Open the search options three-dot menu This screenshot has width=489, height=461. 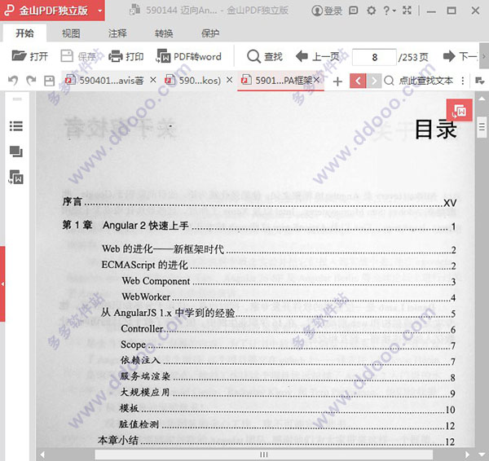[x=462, y=81]
